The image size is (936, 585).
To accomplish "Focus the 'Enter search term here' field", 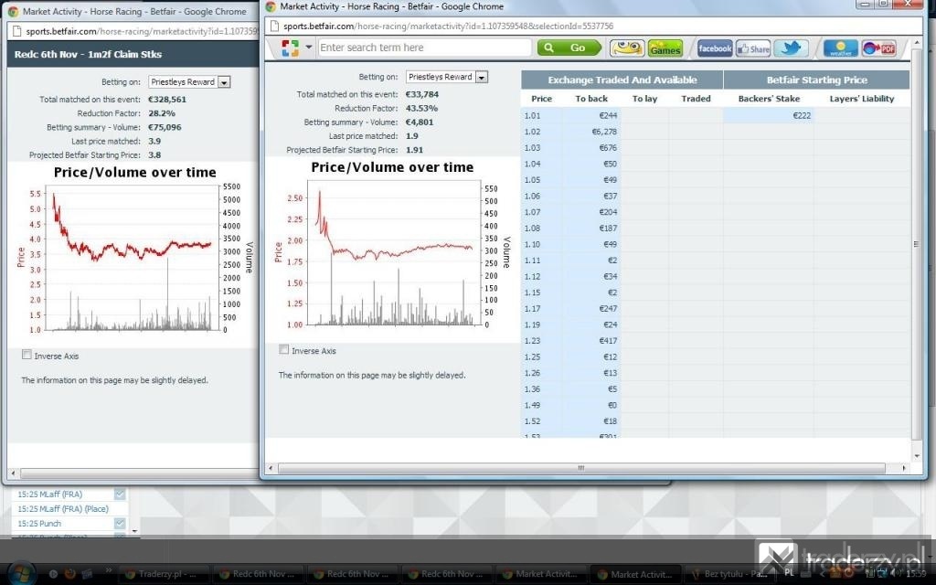I will coord(424,48).
